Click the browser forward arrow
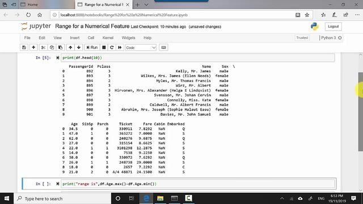This screenshot has width=363, height=204. tap(17, 15)
